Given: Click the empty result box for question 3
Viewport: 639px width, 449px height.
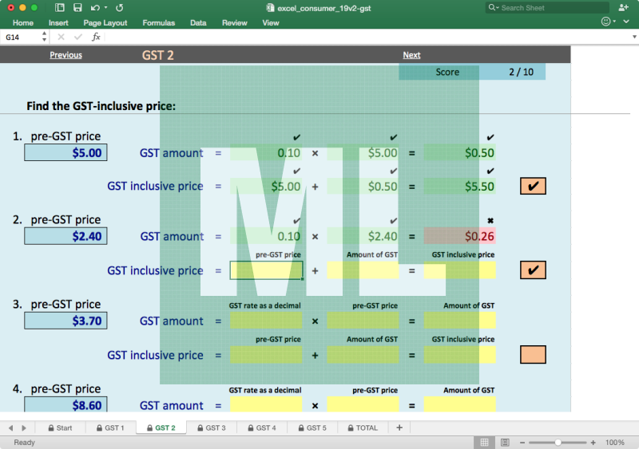Looking at the screenshot, I should coord(533,355).
